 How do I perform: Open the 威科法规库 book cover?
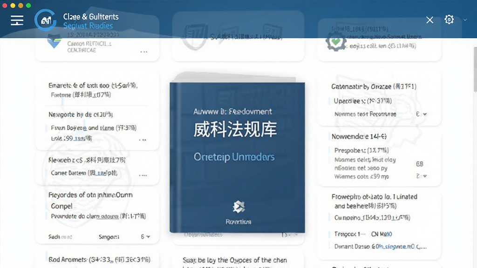pos(237,157)
